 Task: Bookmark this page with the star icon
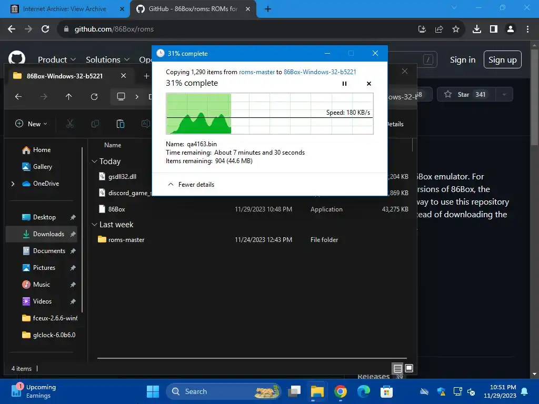456,29
